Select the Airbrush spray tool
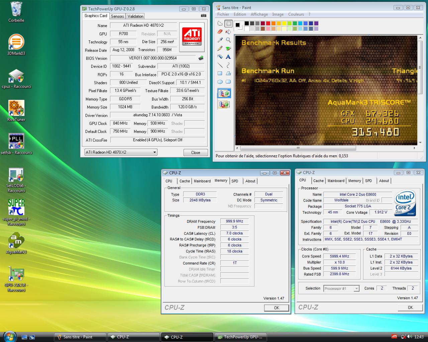Screen dimensions: 428x342 pyautogui.click(x=220, y=57)
